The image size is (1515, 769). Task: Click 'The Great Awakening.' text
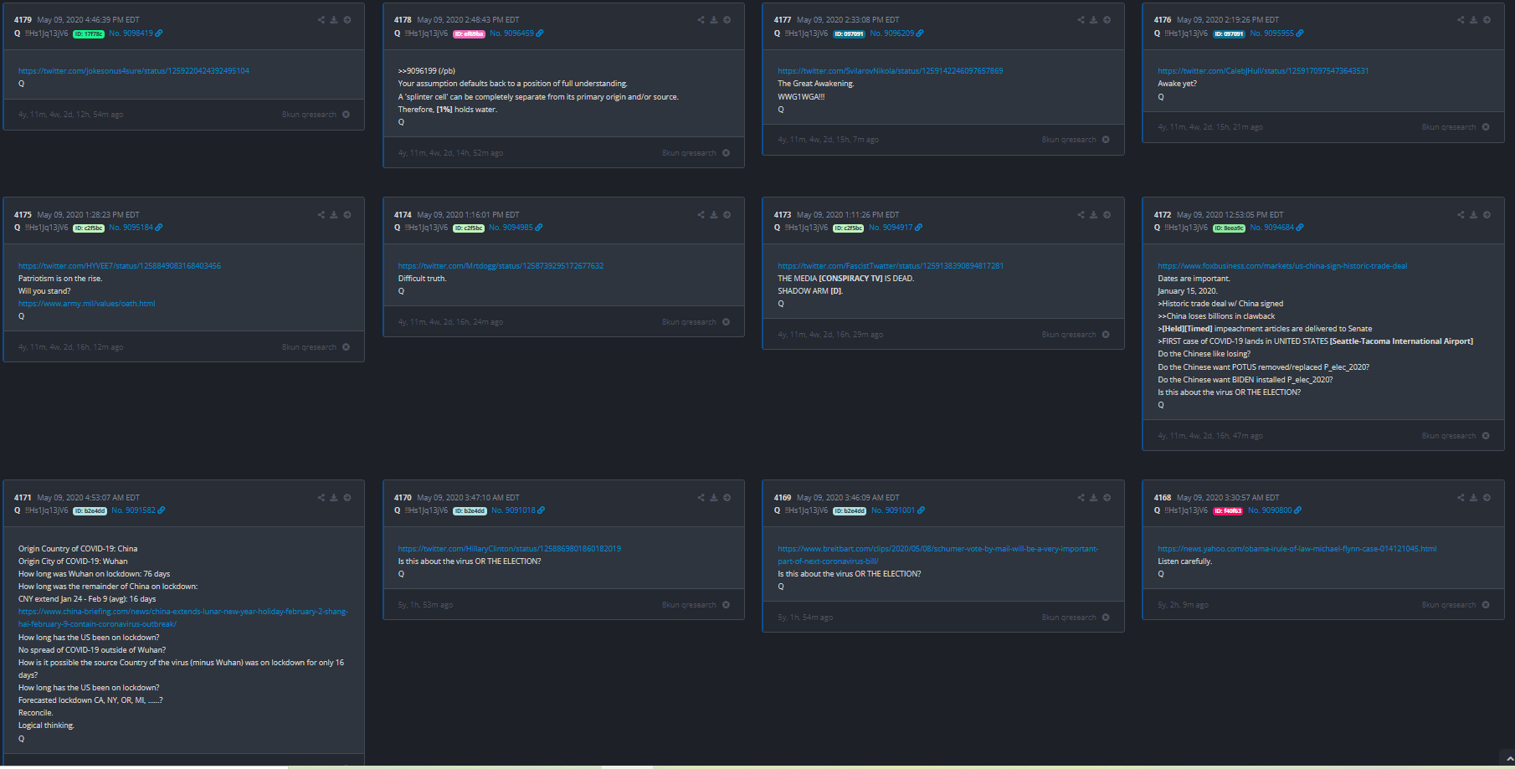(x=815, y=84)
